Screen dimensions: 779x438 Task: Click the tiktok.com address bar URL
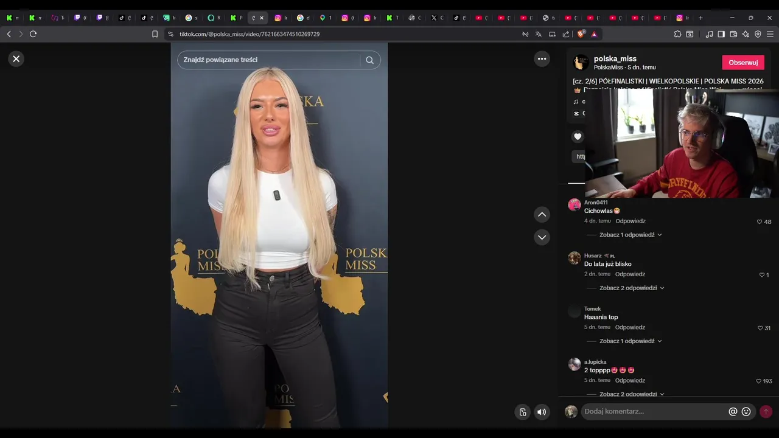(250, 34)
